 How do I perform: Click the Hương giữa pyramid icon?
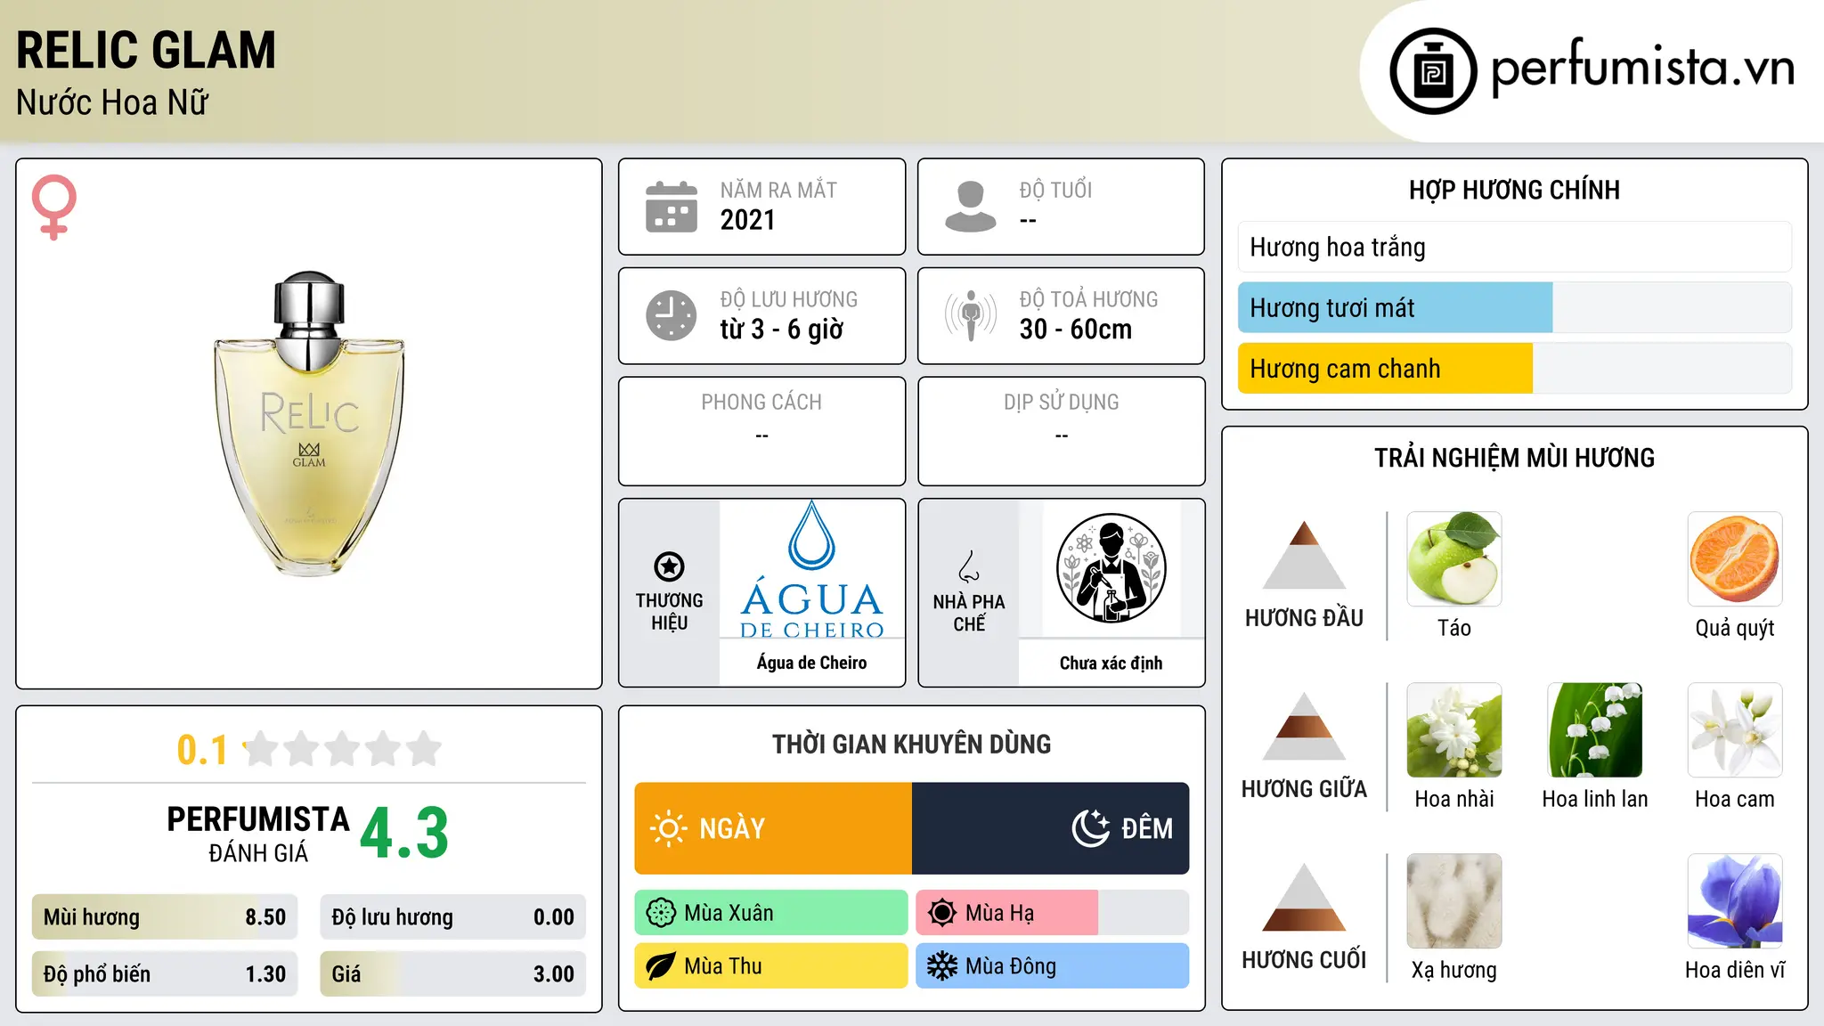[x=1304, y=726]
